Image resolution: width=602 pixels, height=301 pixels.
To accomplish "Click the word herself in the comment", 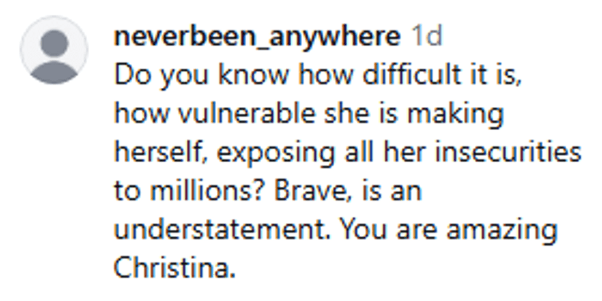I will click(x=163, y=152).
